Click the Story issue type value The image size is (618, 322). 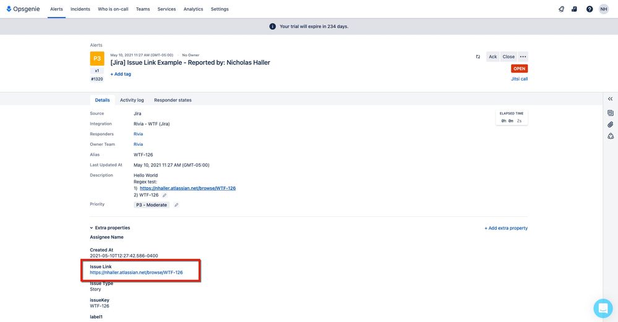pos(95,289)
